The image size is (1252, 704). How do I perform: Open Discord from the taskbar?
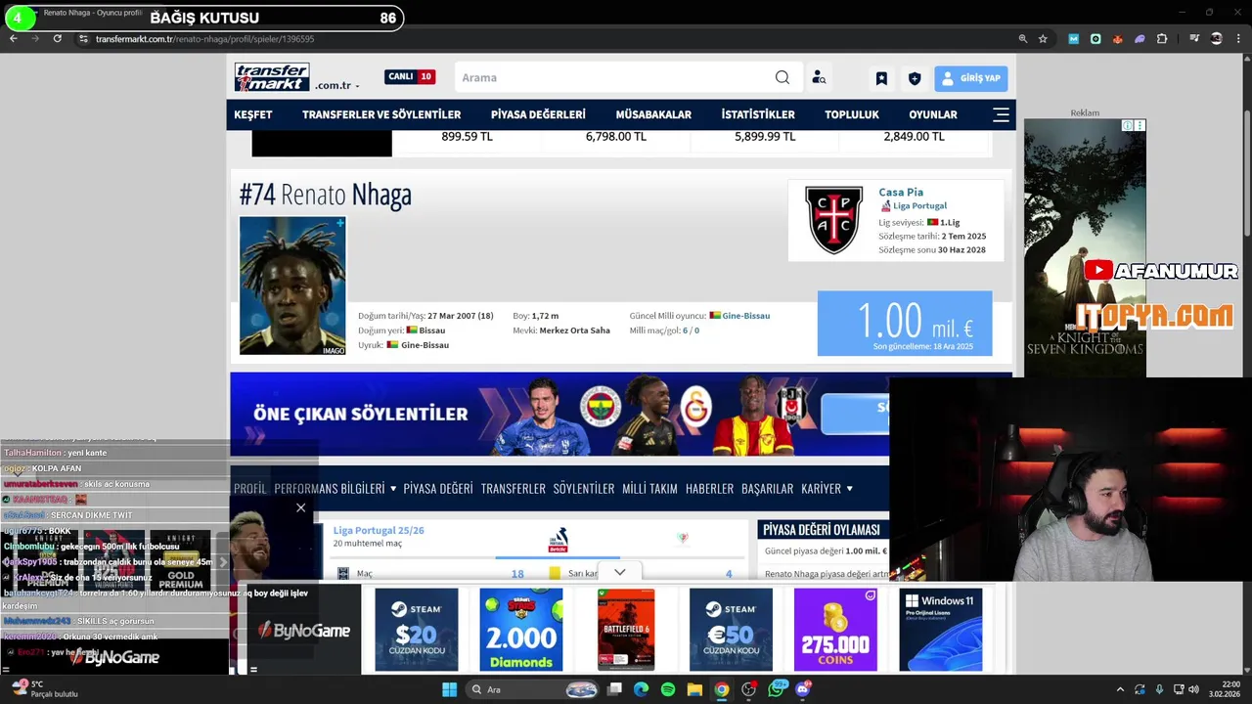[x=803, y=689]
